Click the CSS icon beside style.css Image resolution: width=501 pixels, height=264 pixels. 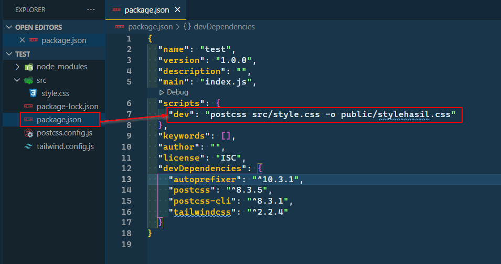click(34, 93)
